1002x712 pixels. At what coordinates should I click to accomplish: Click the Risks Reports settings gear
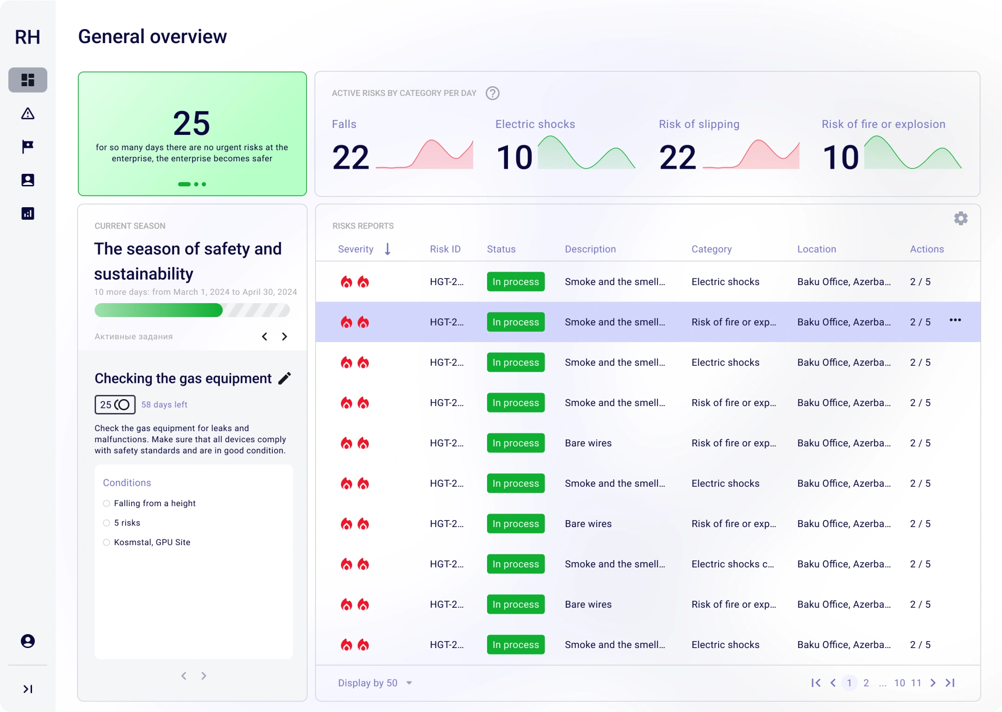point(961,218)
